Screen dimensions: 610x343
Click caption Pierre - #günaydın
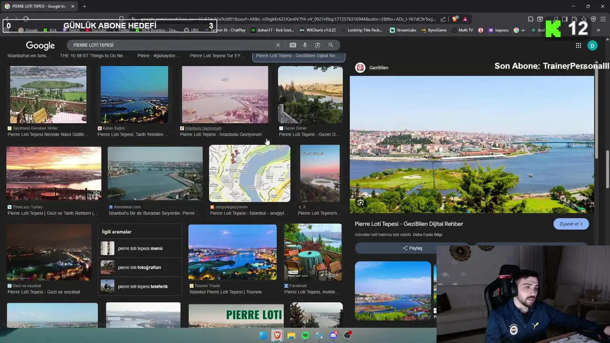click(159, 55)
